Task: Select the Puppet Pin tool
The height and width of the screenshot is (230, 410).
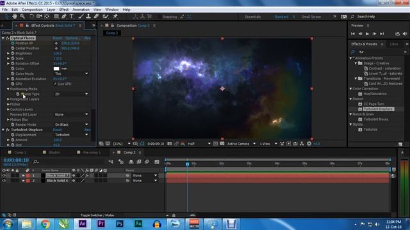Action: [x=115, y=17]
